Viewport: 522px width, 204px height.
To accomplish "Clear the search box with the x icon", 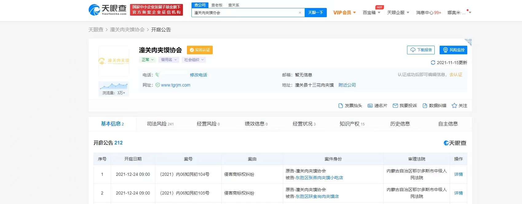I will click(300, 13).
